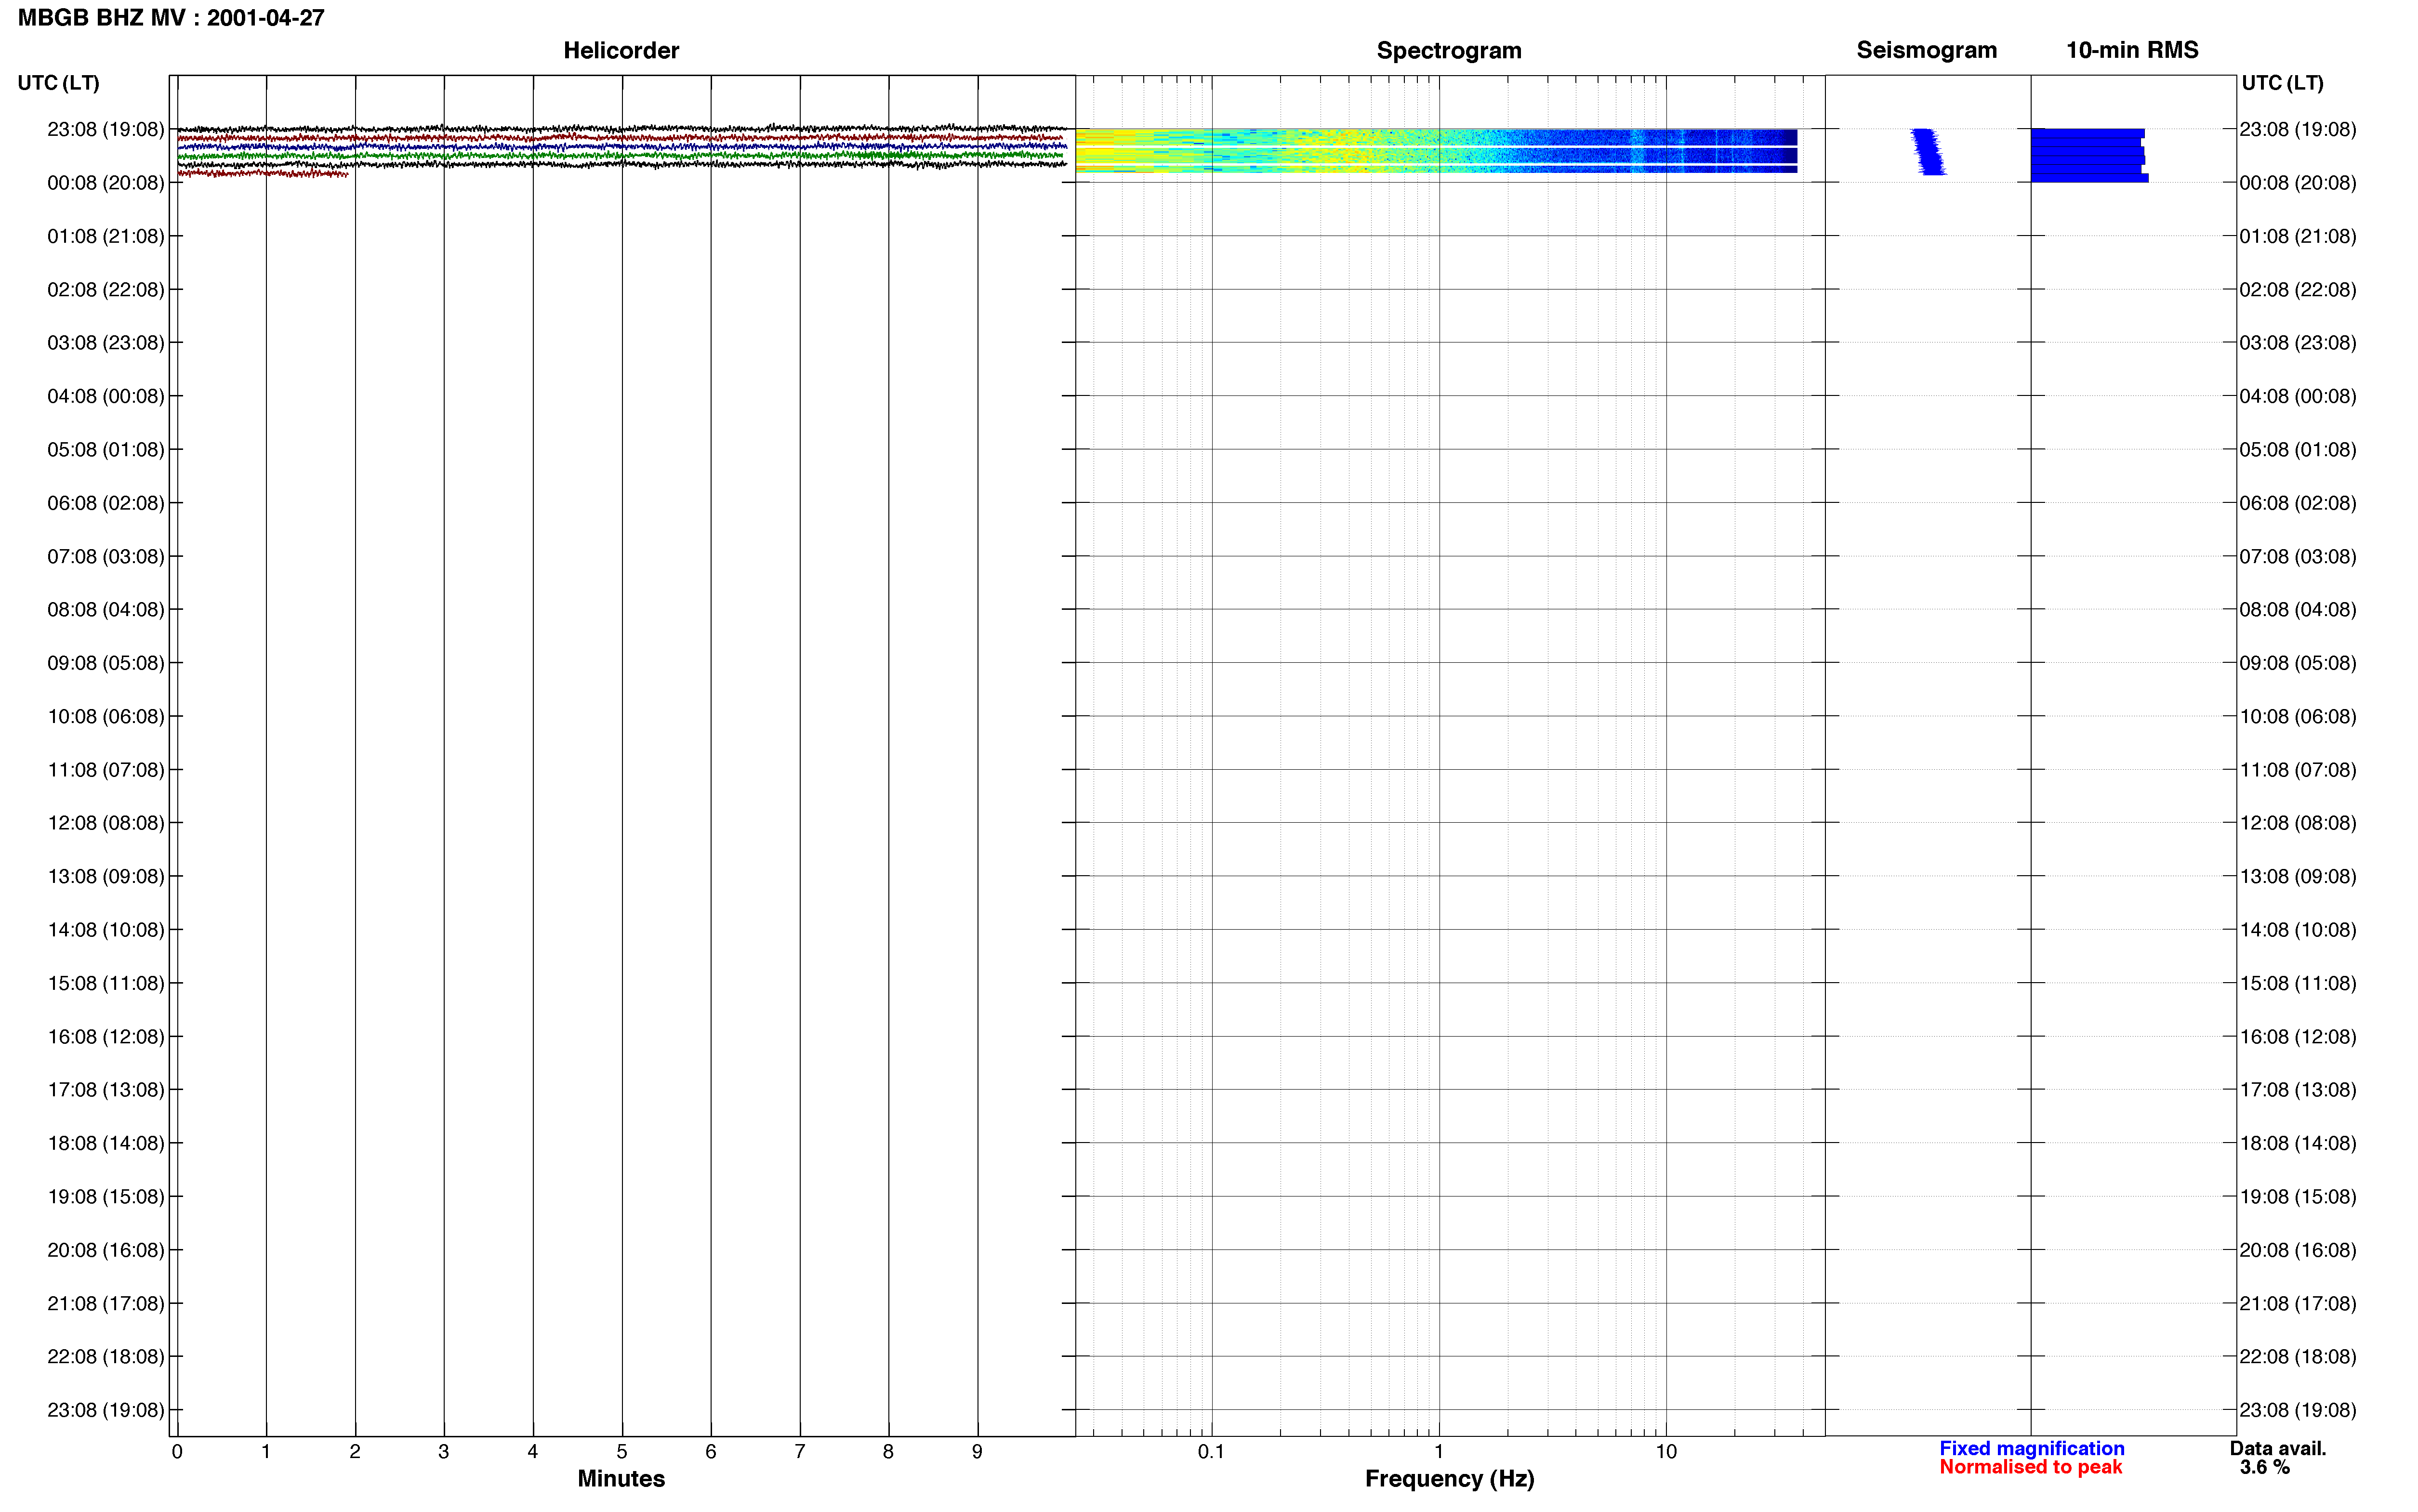Click the left '21:08 (17:08)' time label
Screen dimensions: 2418x1512
(x=105, y=1303)
